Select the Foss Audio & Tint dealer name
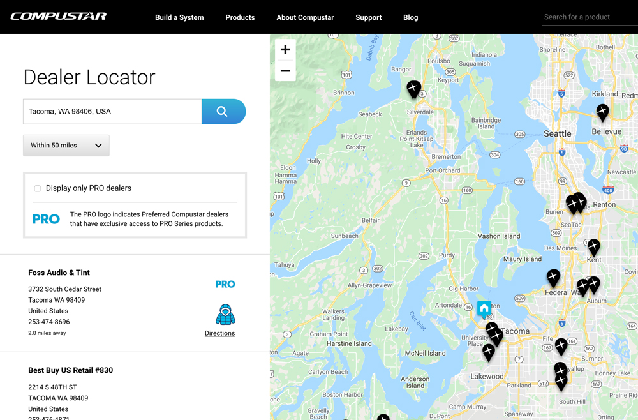 click(x=59, y=273)
